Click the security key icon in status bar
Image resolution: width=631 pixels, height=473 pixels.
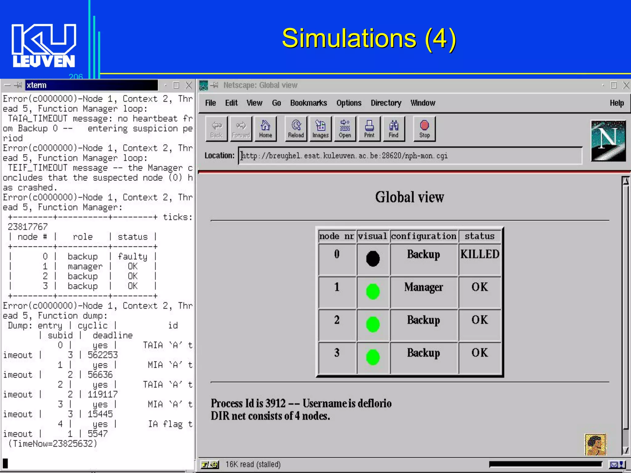pyautogui.click(x=210, y=464)
